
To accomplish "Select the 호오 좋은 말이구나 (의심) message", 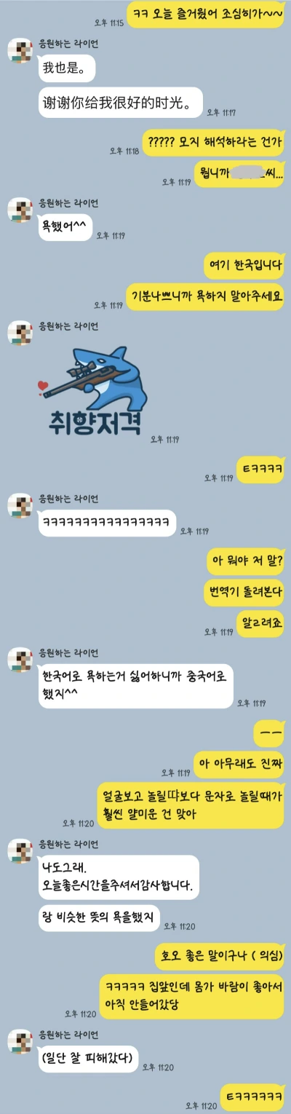I will pyautogui.click(x=220, y=955).
